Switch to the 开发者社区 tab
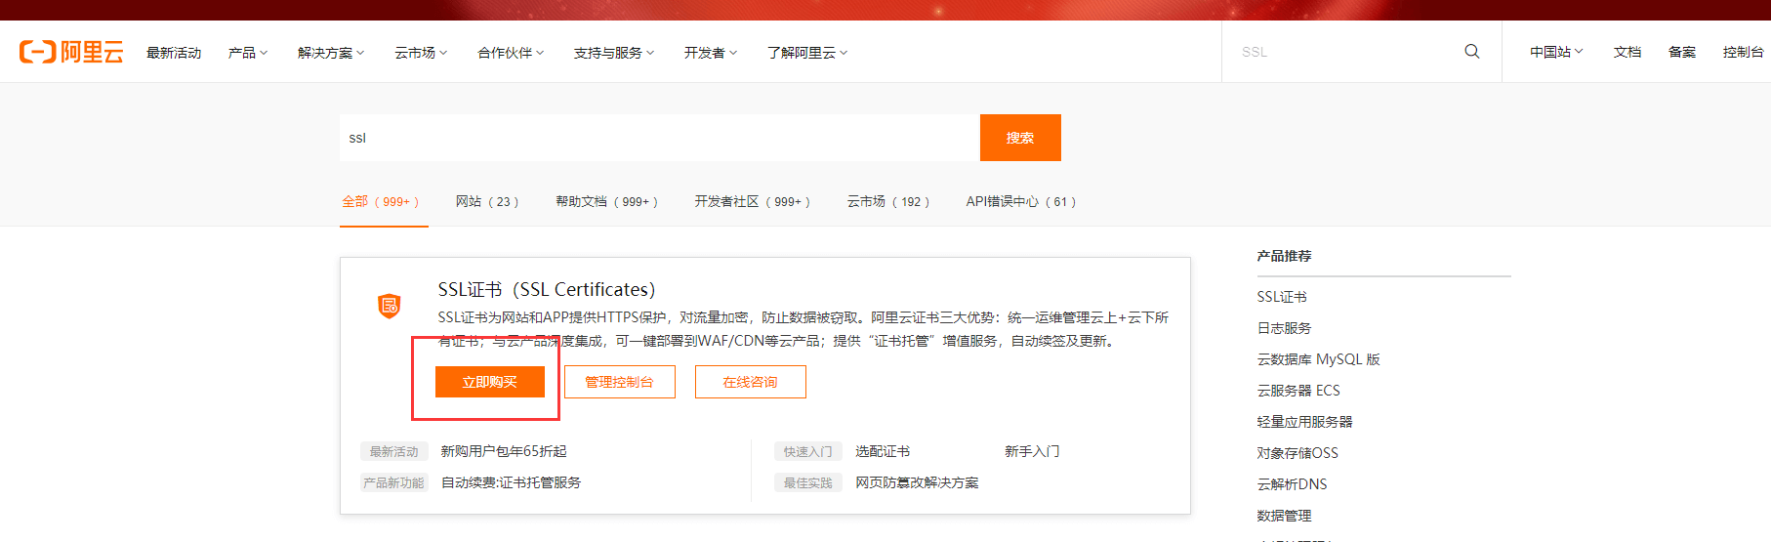The width and height of the screenshot is (1771, 542). click(x=753, y=201)
